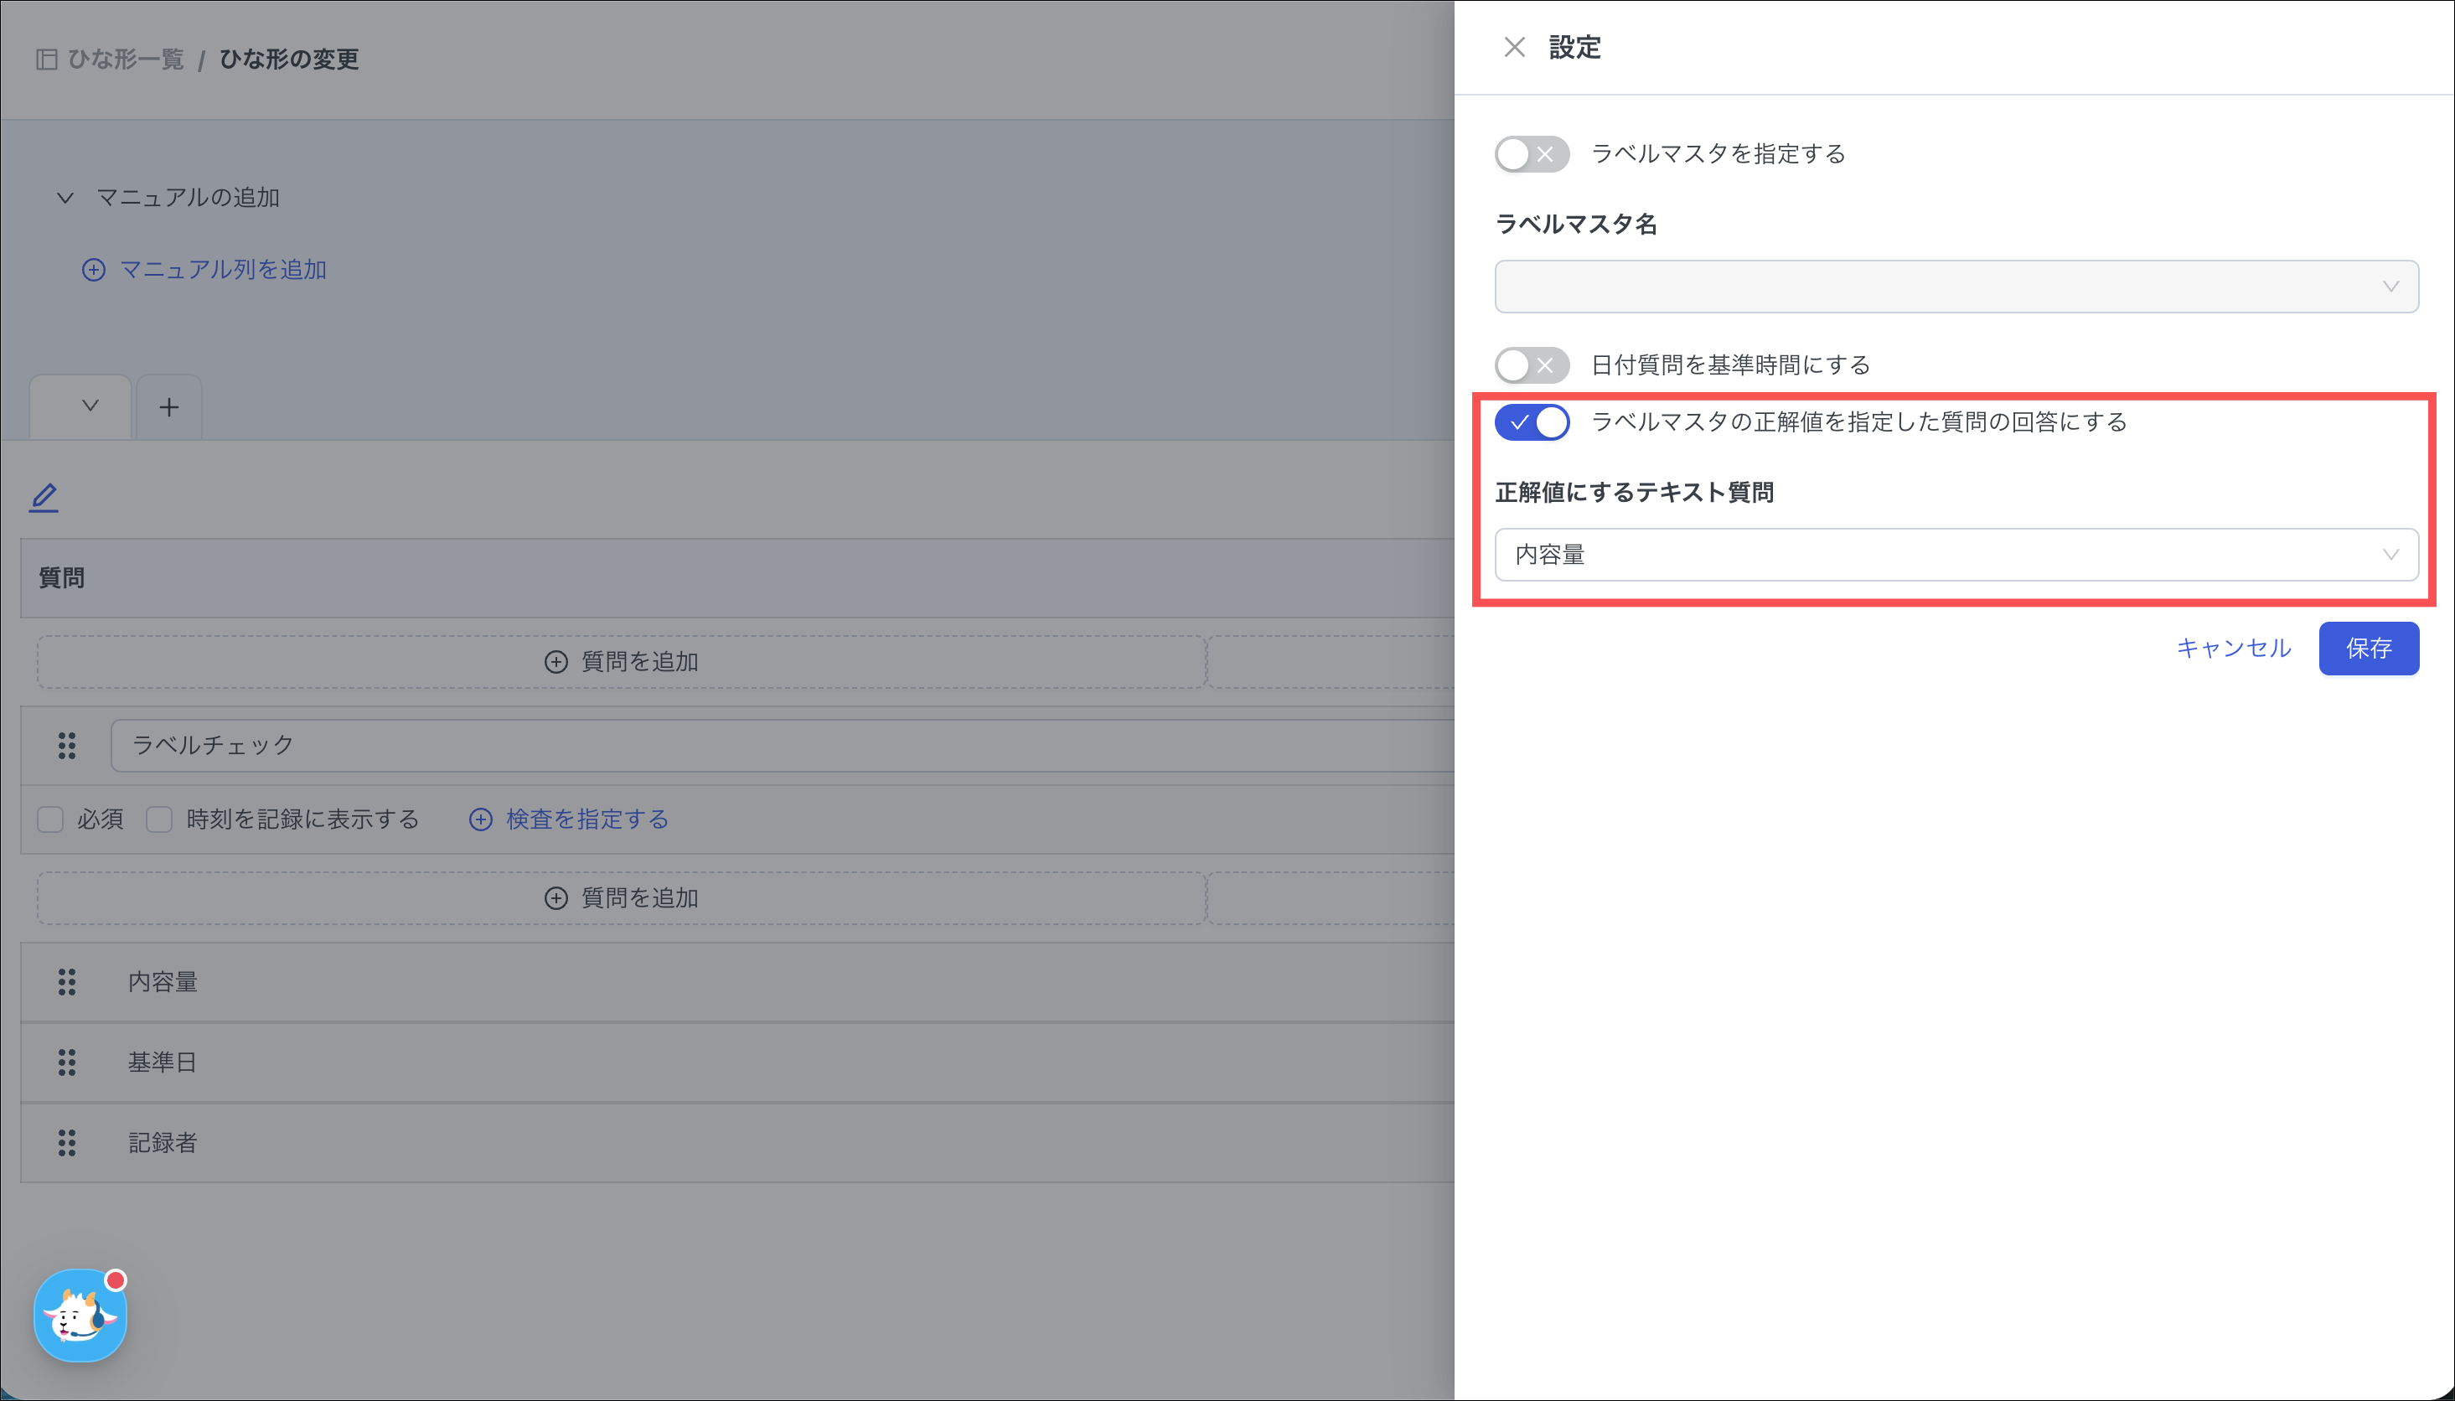Screen dimensions: 2455x1401
Task: Open the sheet tab dropdown chevron
Action: click(90, 406)
